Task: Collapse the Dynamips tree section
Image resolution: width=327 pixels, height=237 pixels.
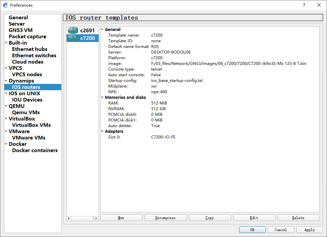Action: click(x=6, y=81)
